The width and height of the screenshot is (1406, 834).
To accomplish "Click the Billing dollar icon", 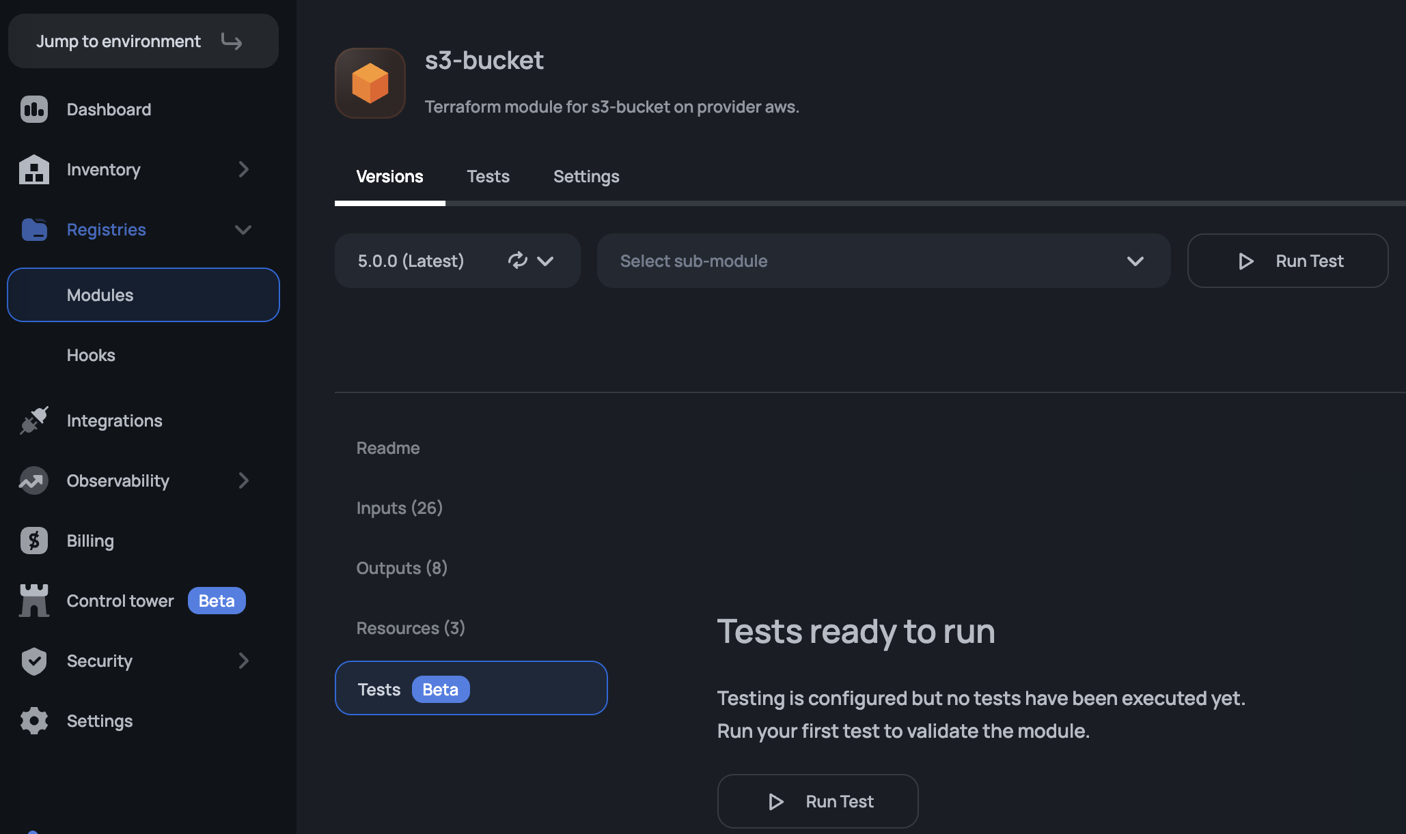I will point(33,541).
